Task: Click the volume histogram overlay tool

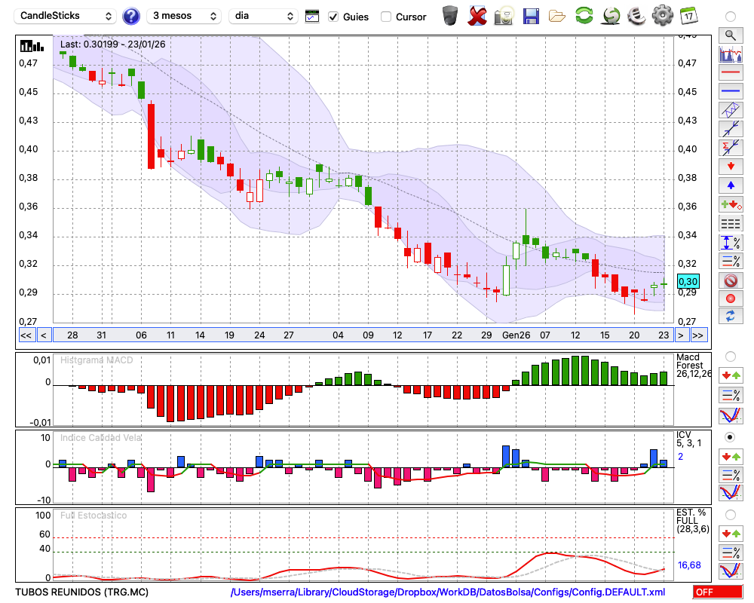Action: click(731, 54)
